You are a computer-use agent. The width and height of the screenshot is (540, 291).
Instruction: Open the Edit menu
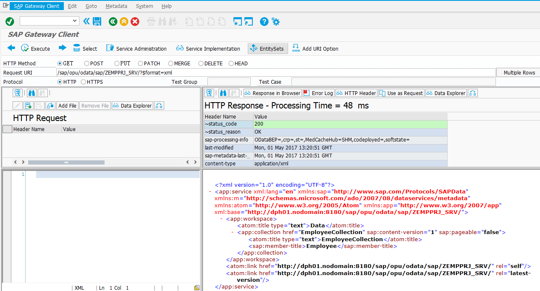pyautogui.click(x=72, y=6)
